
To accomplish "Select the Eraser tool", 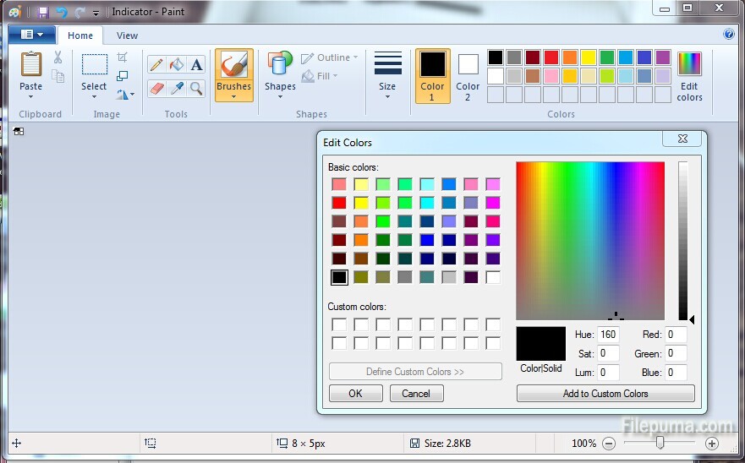I will pyautogui.click(x=156, y=88).
